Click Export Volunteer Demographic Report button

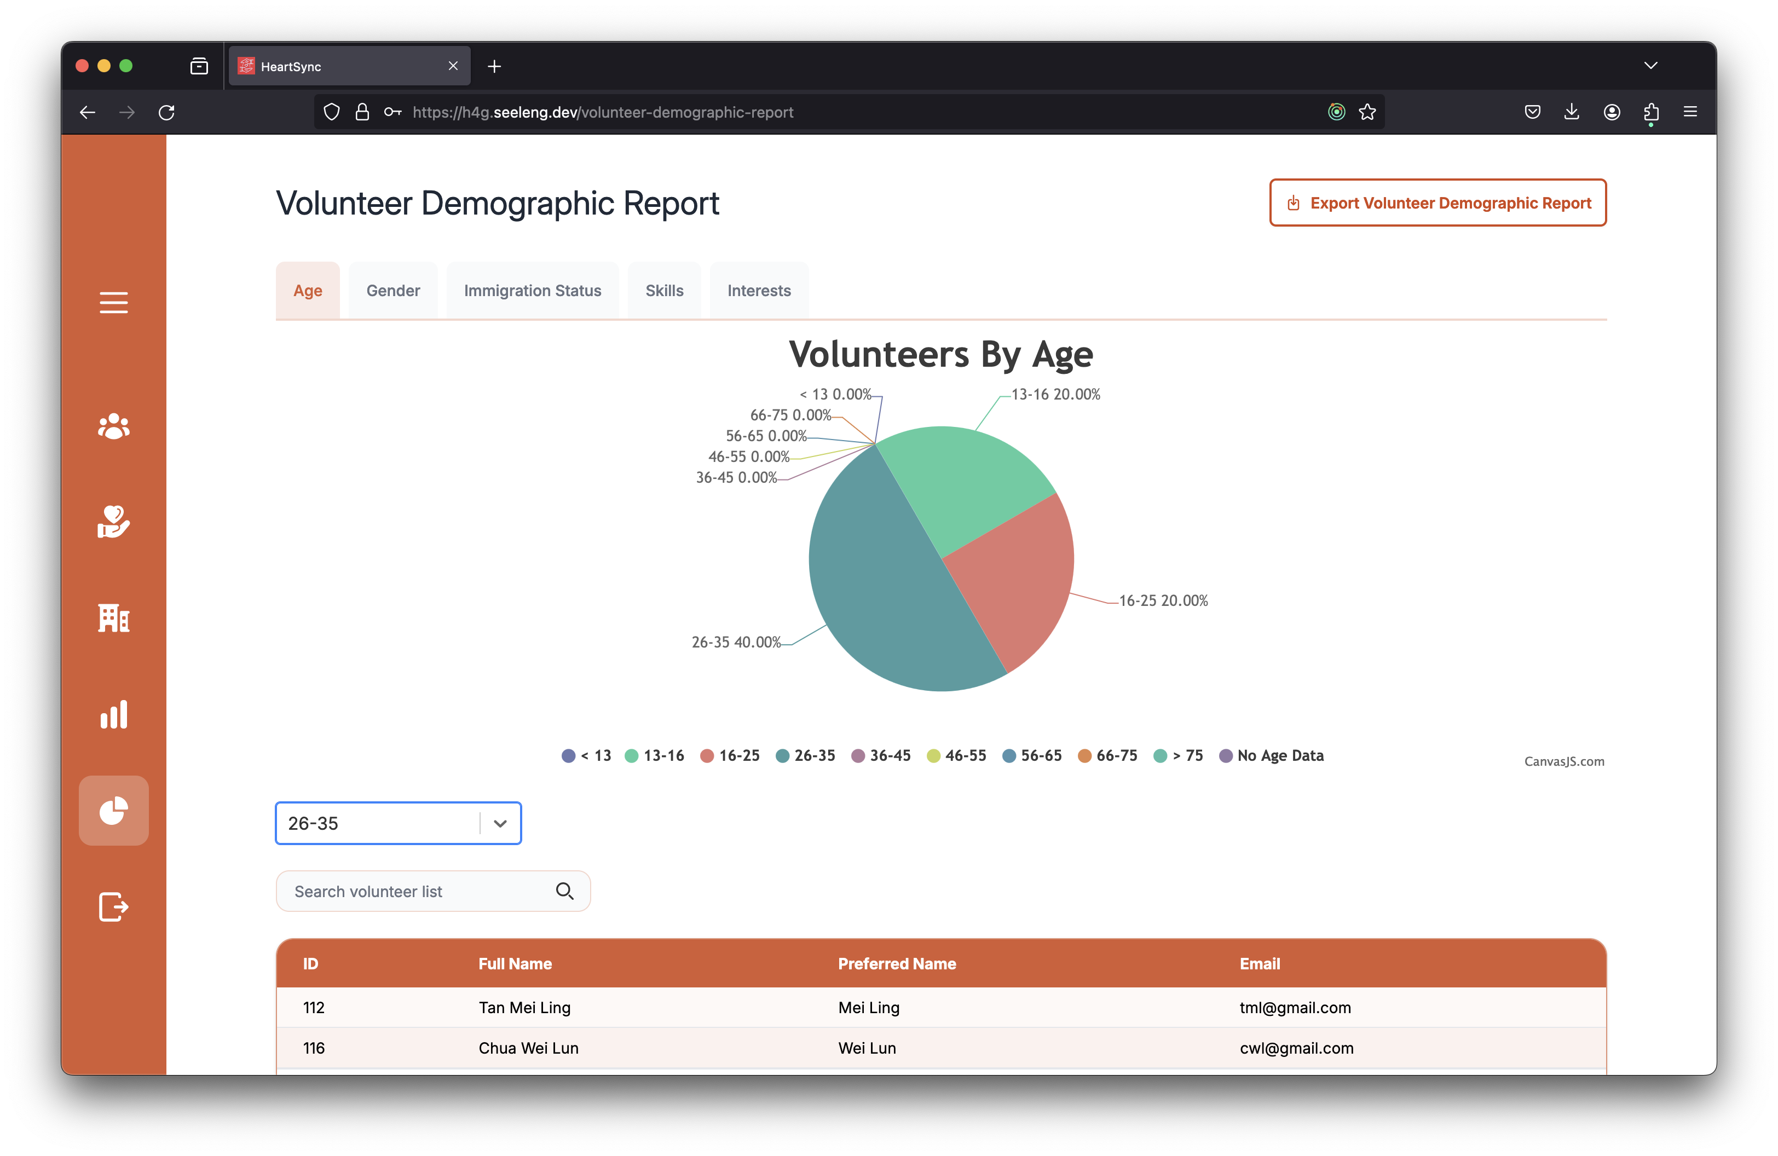pyautogui.click(x=1438, y=203)
